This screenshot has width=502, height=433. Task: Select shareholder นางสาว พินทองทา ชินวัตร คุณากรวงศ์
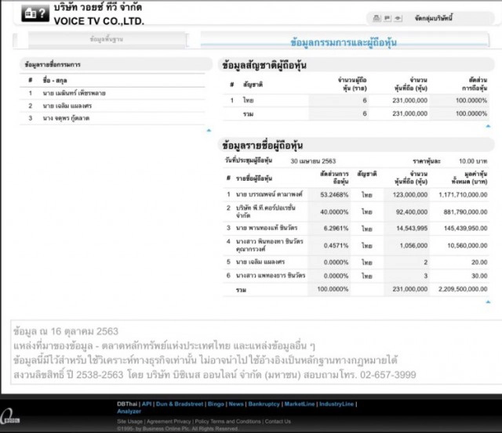point(270,245)
